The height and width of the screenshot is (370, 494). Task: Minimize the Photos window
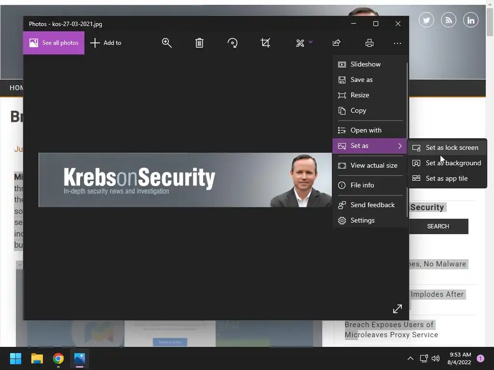(354, 24)
